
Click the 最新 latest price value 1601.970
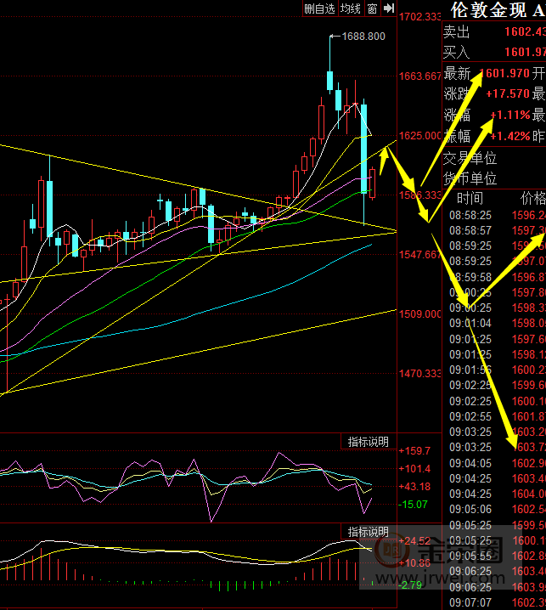click(x=504, y=74)
